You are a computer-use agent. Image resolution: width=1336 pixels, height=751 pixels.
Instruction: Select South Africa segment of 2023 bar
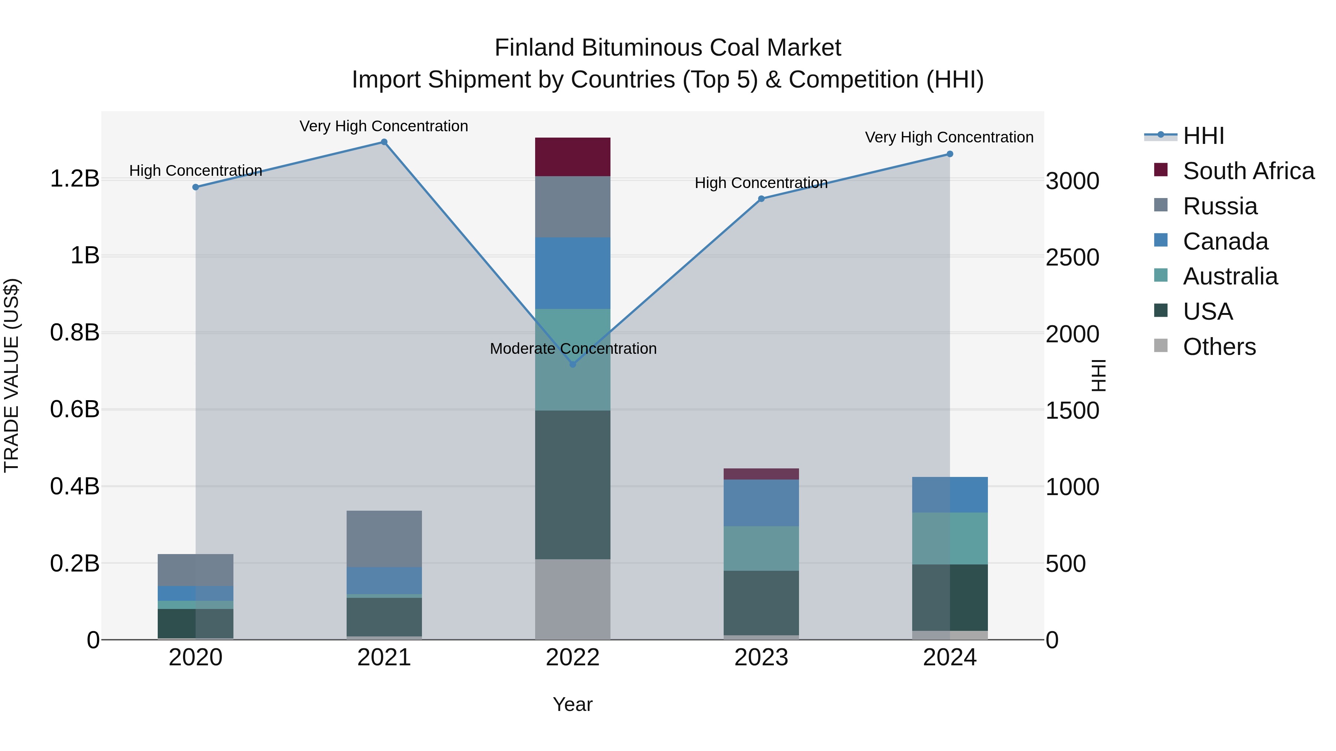pyautogui.click(x=762, y=474)
